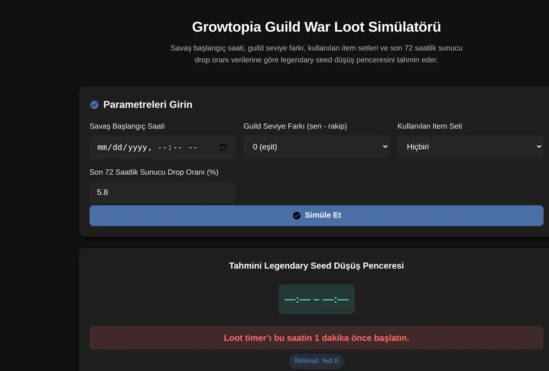
Task: Click the description paragraph under the title
Action: [317, 54]
